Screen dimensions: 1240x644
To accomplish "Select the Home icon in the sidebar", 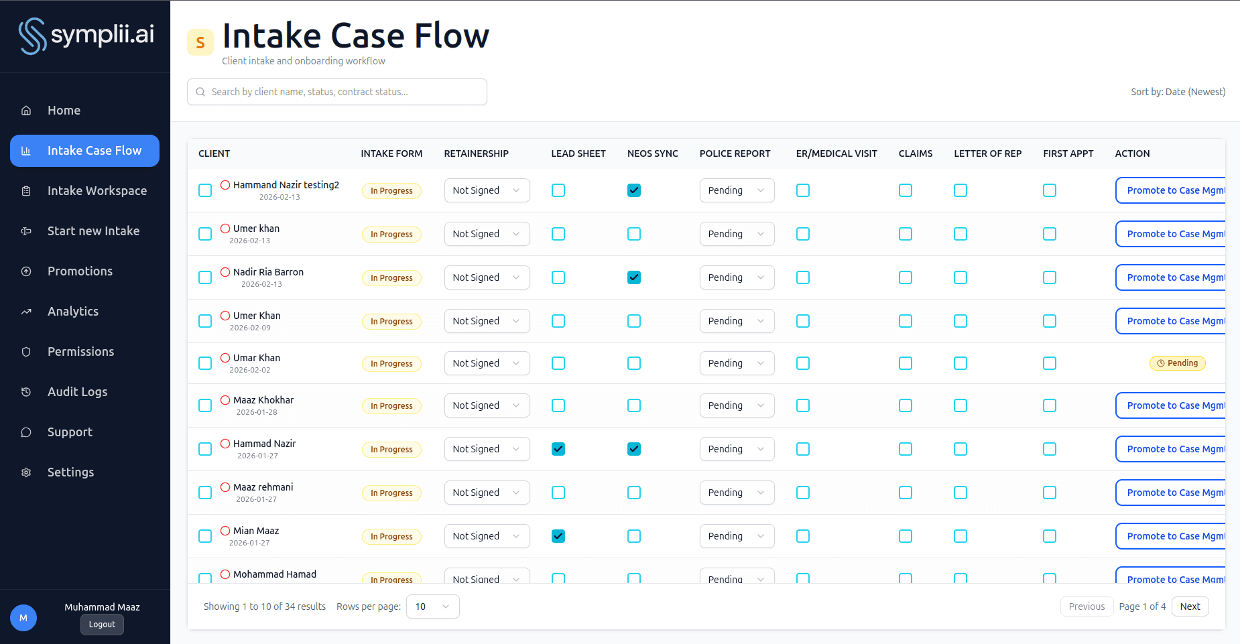I will (x=26, y=110).
